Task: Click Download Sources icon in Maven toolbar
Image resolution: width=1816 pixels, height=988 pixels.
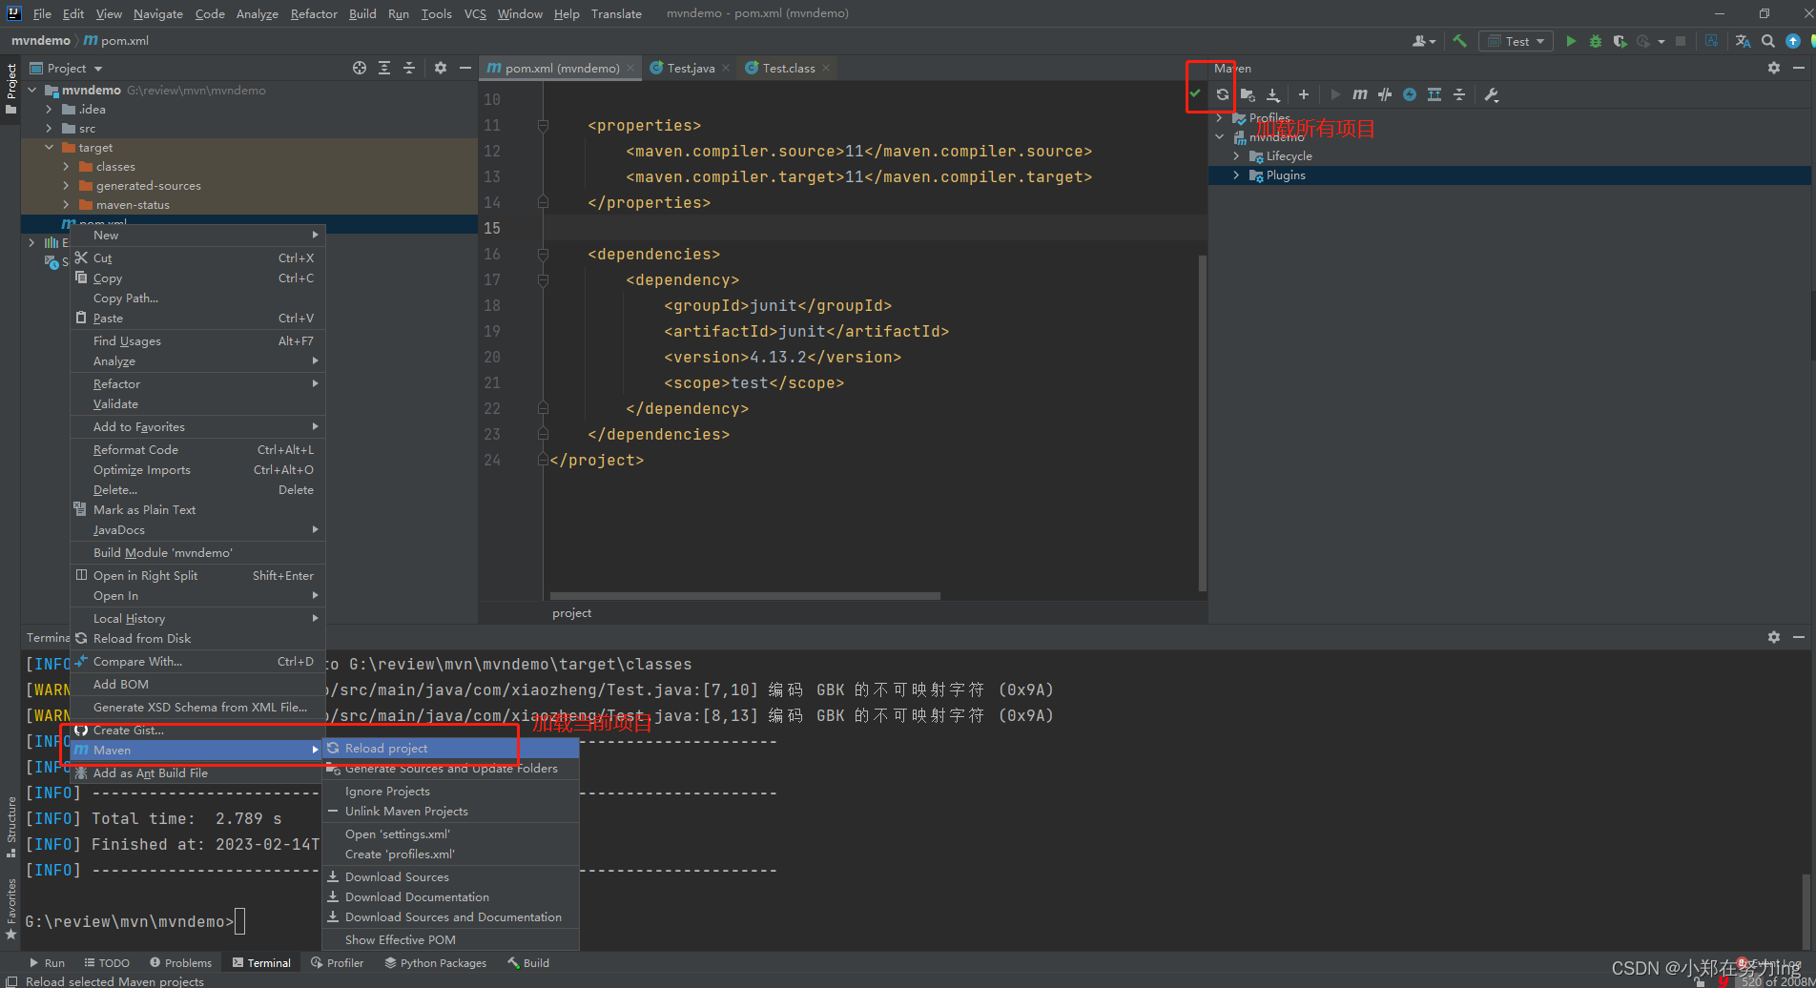Action: click(1272, 94)
